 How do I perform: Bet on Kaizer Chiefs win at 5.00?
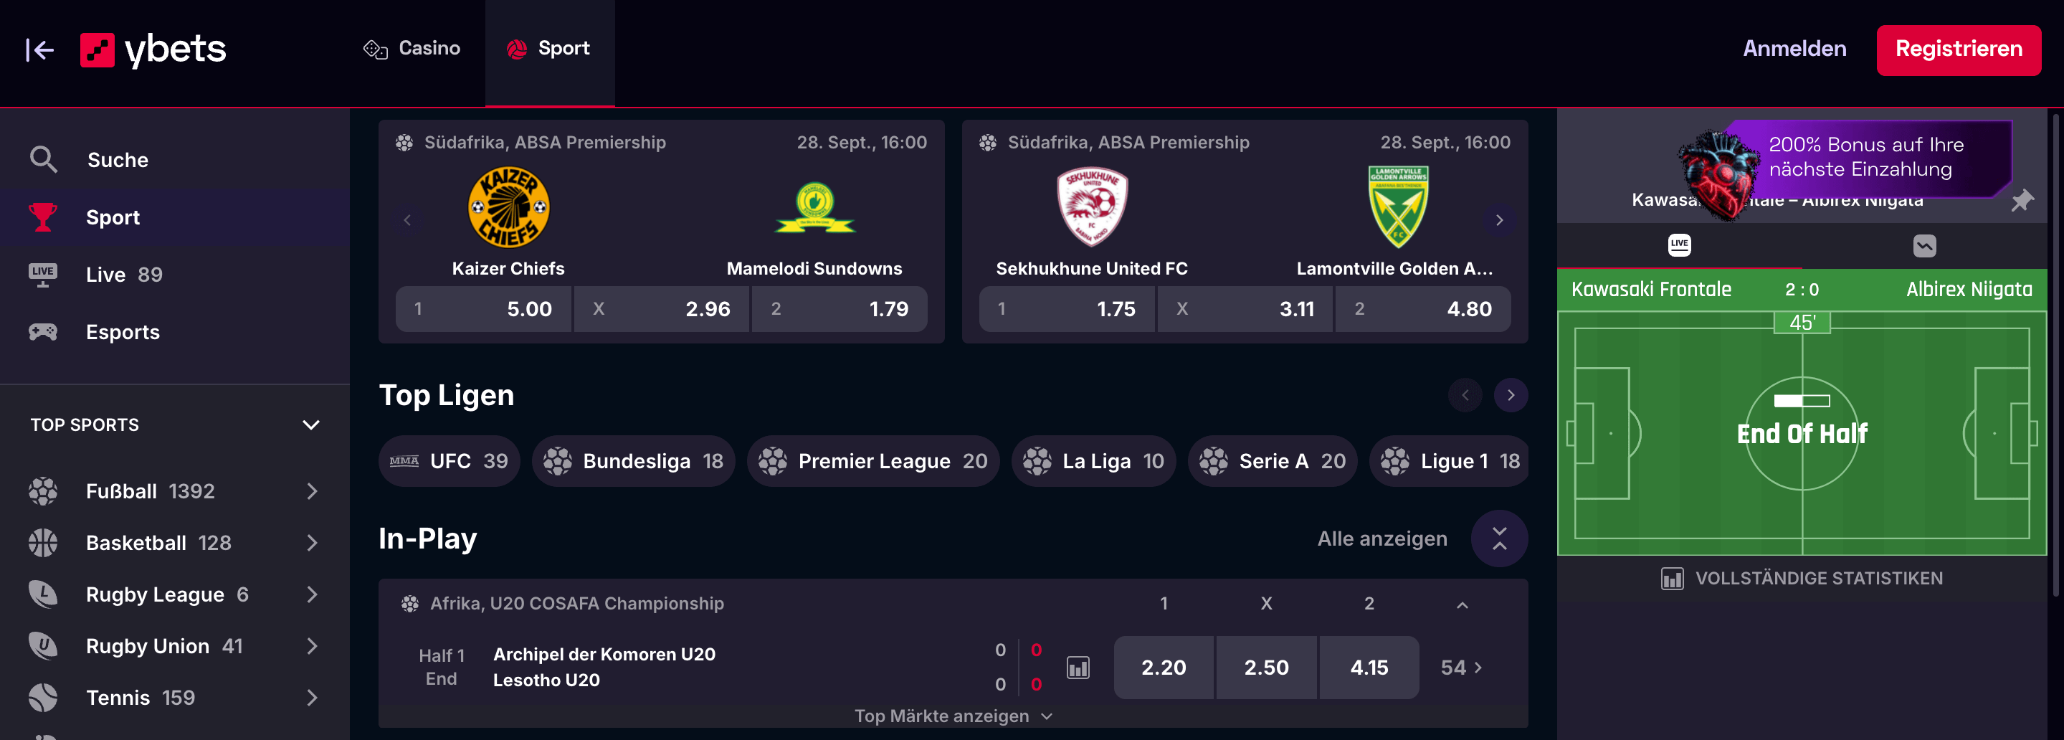tap(483, 308)
